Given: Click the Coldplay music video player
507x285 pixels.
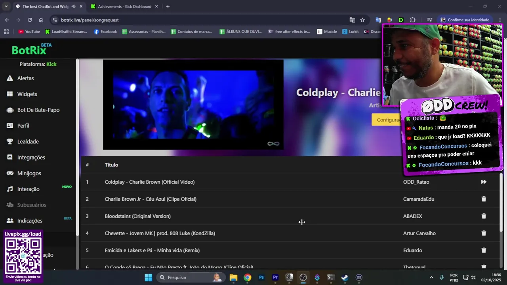Looking at the screenshot, I should (193, 105).
